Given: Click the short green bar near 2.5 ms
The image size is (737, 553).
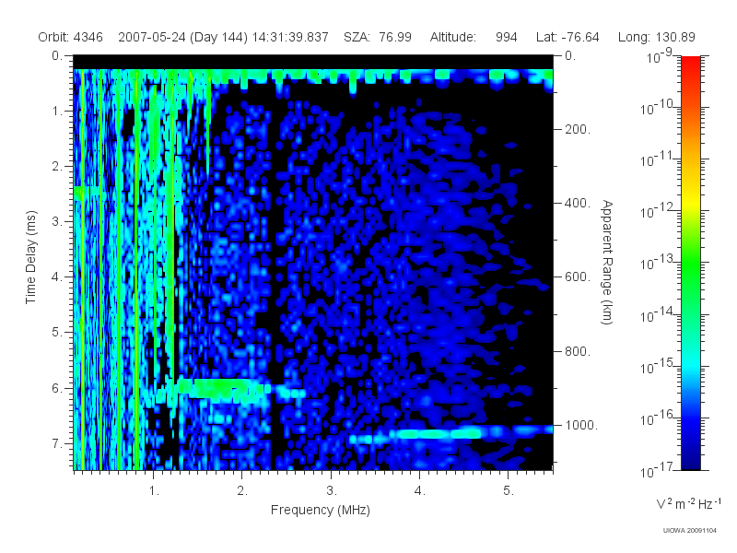Looking at the screenshot, I should click(87, 191).
